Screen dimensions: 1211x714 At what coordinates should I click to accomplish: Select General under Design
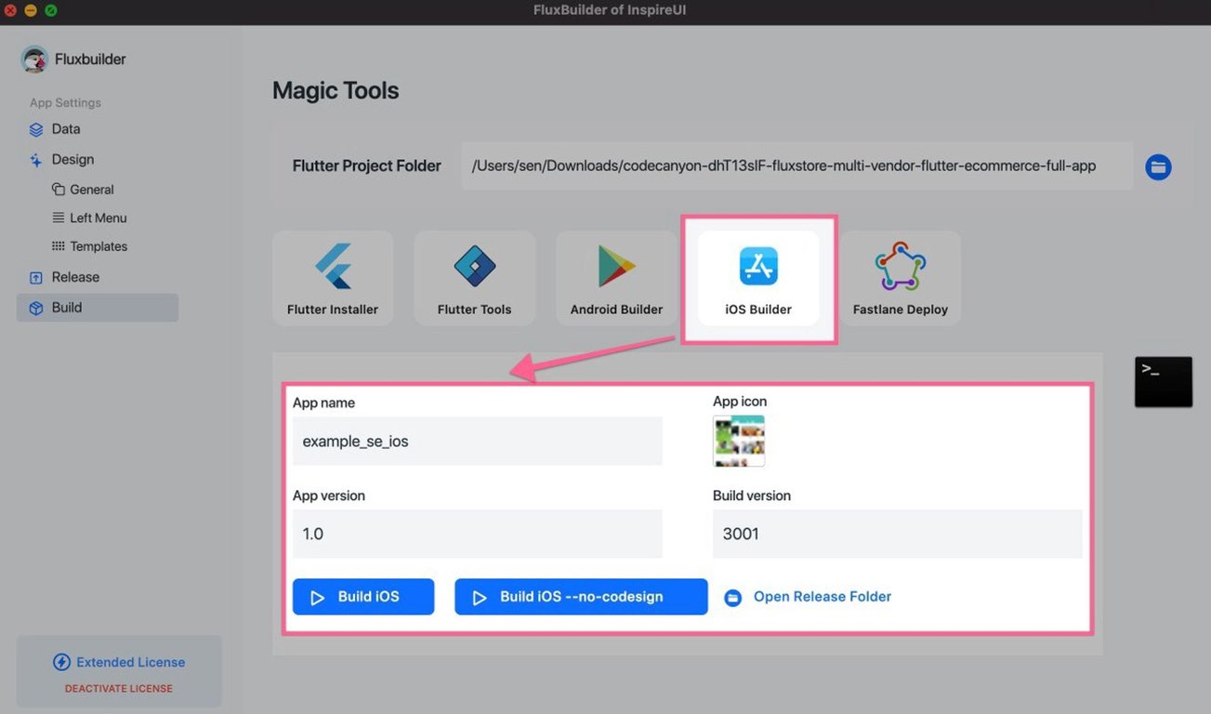tap(92, 190)
